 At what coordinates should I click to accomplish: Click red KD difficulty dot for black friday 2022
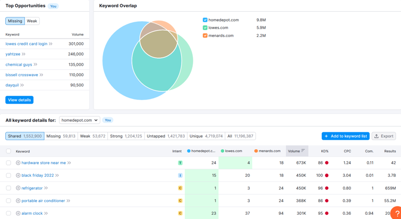point(327,175)
